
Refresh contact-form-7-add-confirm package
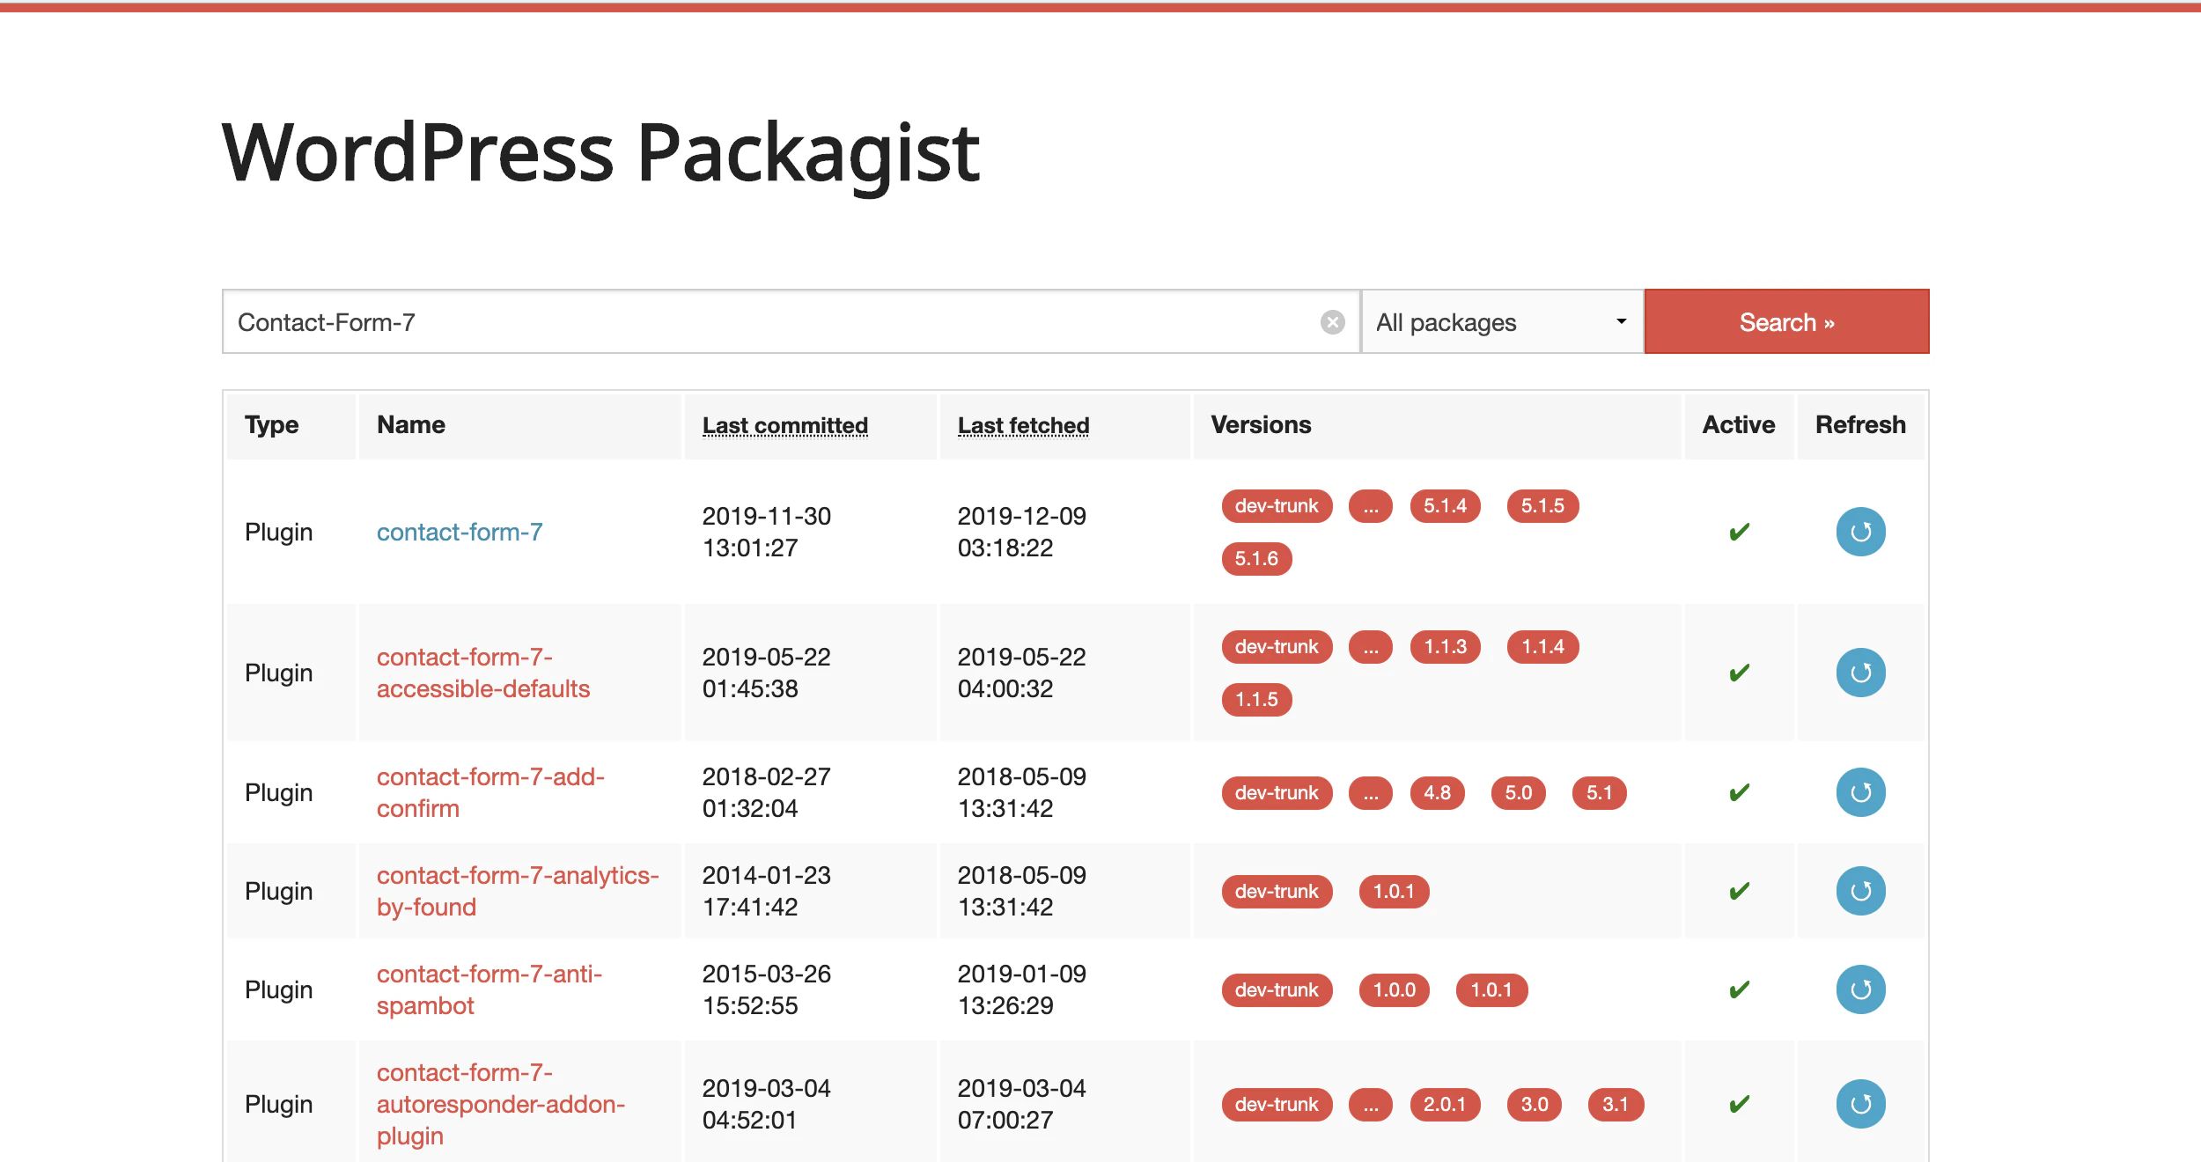pos(1860,792)
